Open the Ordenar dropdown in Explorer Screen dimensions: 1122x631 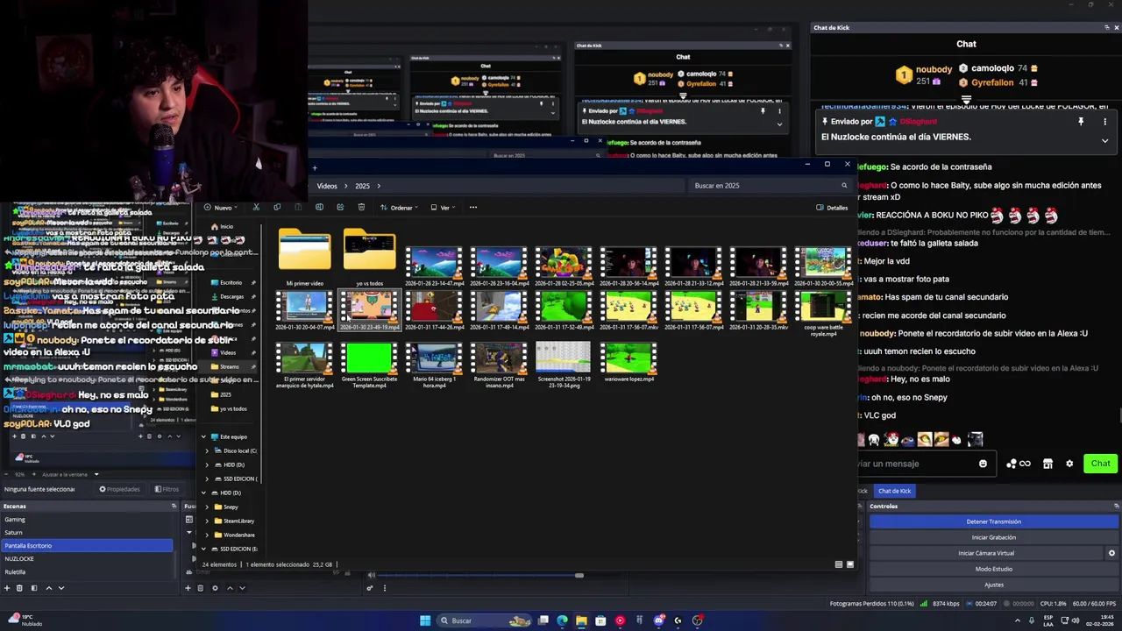pyautogui.click(x=398, y=208)
